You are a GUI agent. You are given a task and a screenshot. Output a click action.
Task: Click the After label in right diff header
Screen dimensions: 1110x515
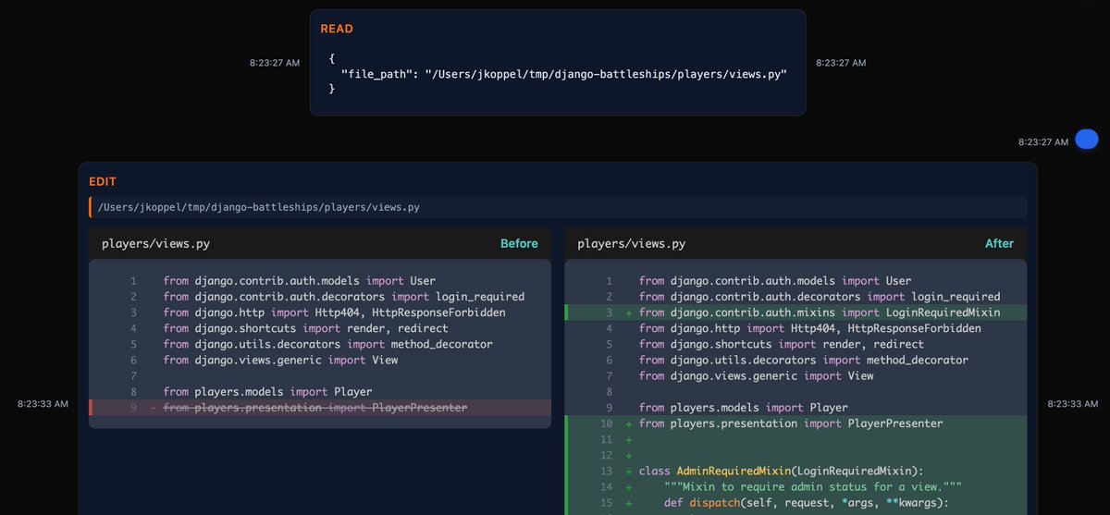(999, 244)
